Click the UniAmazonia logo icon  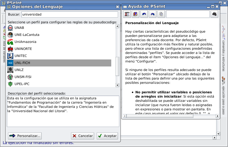click(10, 42)
